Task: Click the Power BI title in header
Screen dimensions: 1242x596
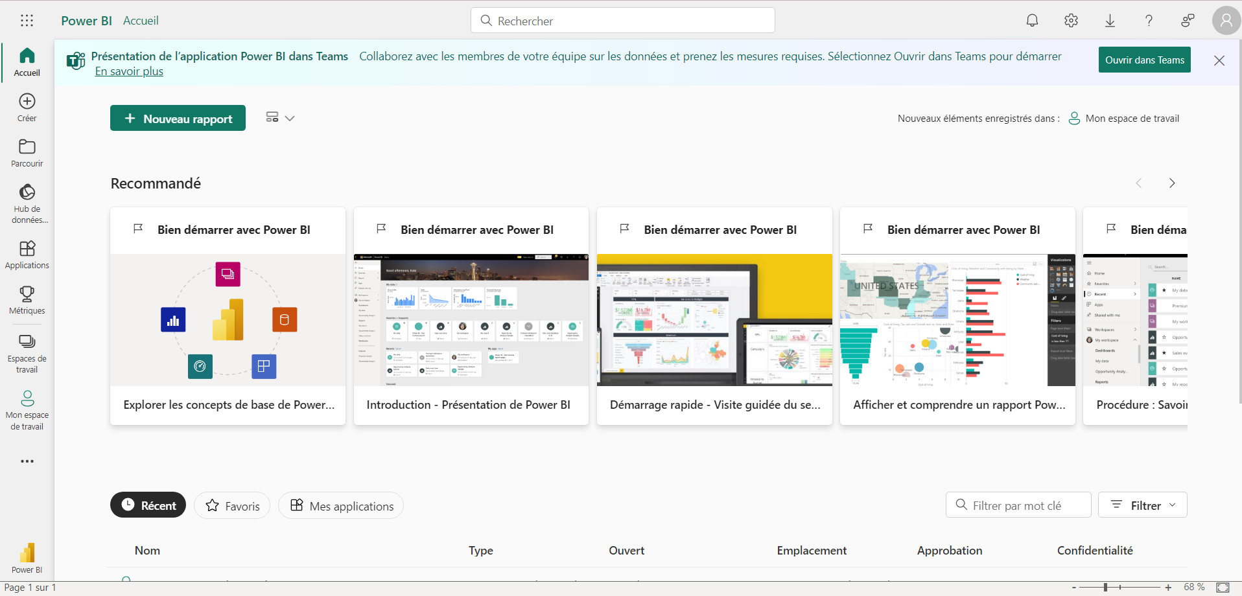Action: (86, 21)
